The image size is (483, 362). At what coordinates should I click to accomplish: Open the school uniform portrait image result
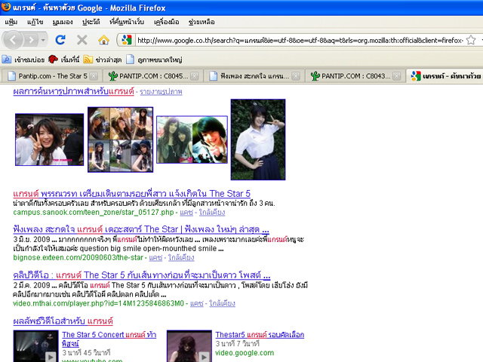[x=258, y=140]
